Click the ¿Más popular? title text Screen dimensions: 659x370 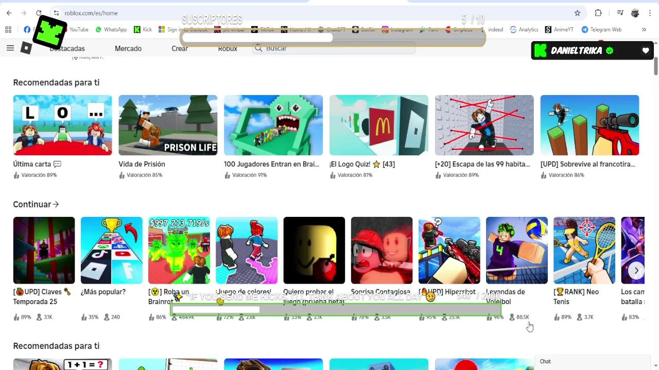coord(103,292)
